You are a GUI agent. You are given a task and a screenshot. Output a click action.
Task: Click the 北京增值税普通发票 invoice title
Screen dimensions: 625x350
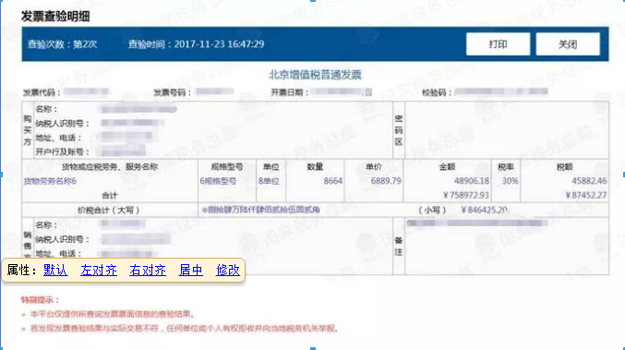pyautogui.click(x=315, y=75)
